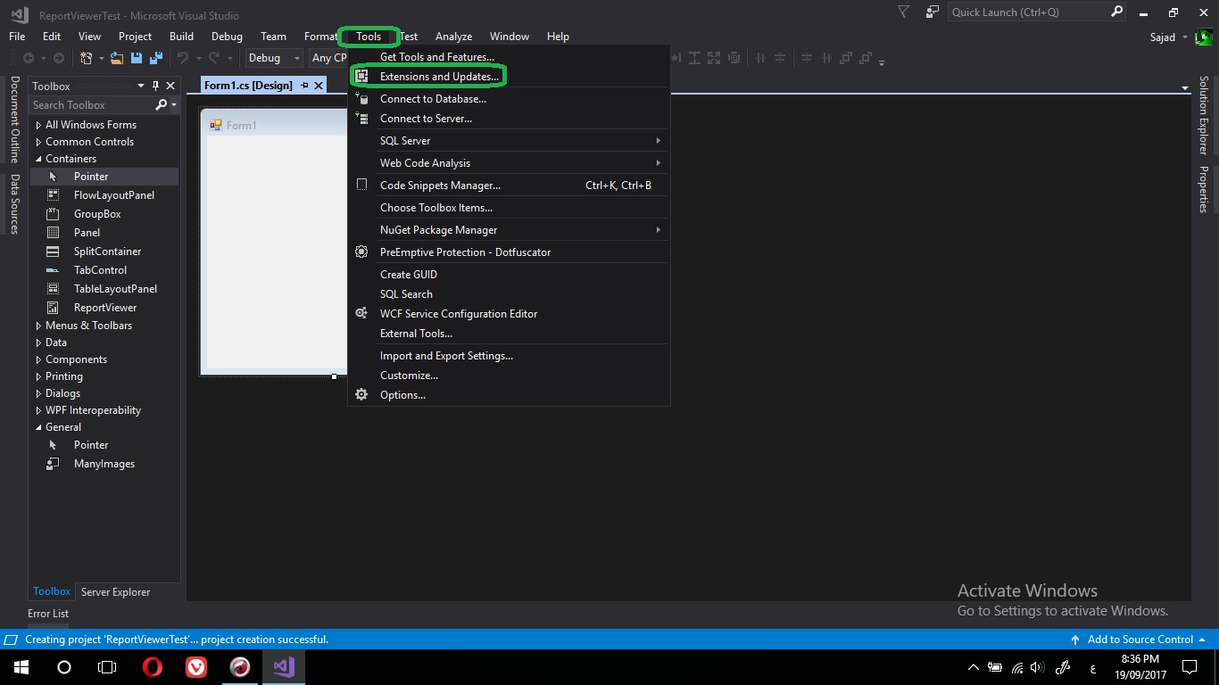Viewport: 1219px width, 685px height.
Task: Click the Navigate Forward arrow icon
Action: coord(59,58)
